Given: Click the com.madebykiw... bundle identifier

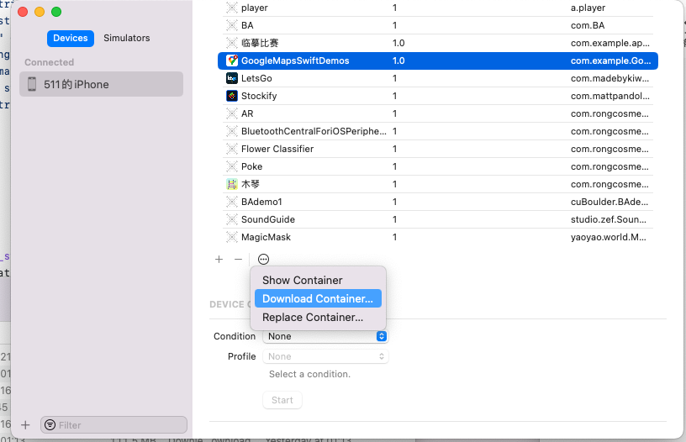Looking at the screenshot, I should [x=609, y=78].
